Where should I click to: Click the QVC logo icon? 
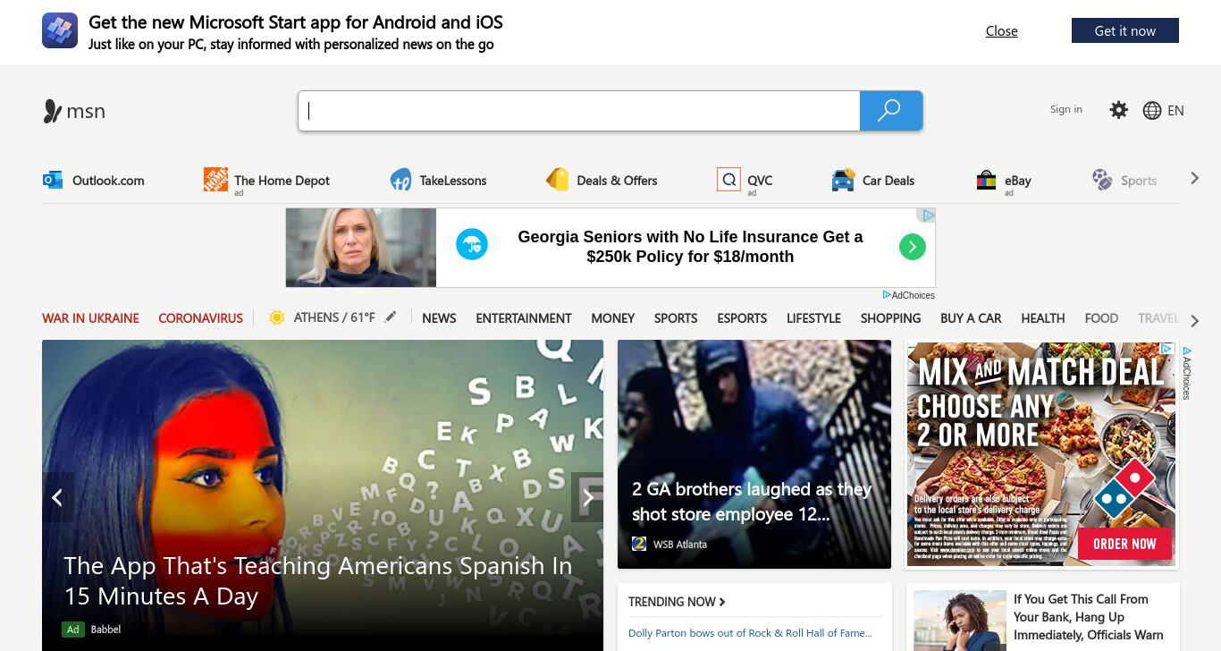[728, 180]
